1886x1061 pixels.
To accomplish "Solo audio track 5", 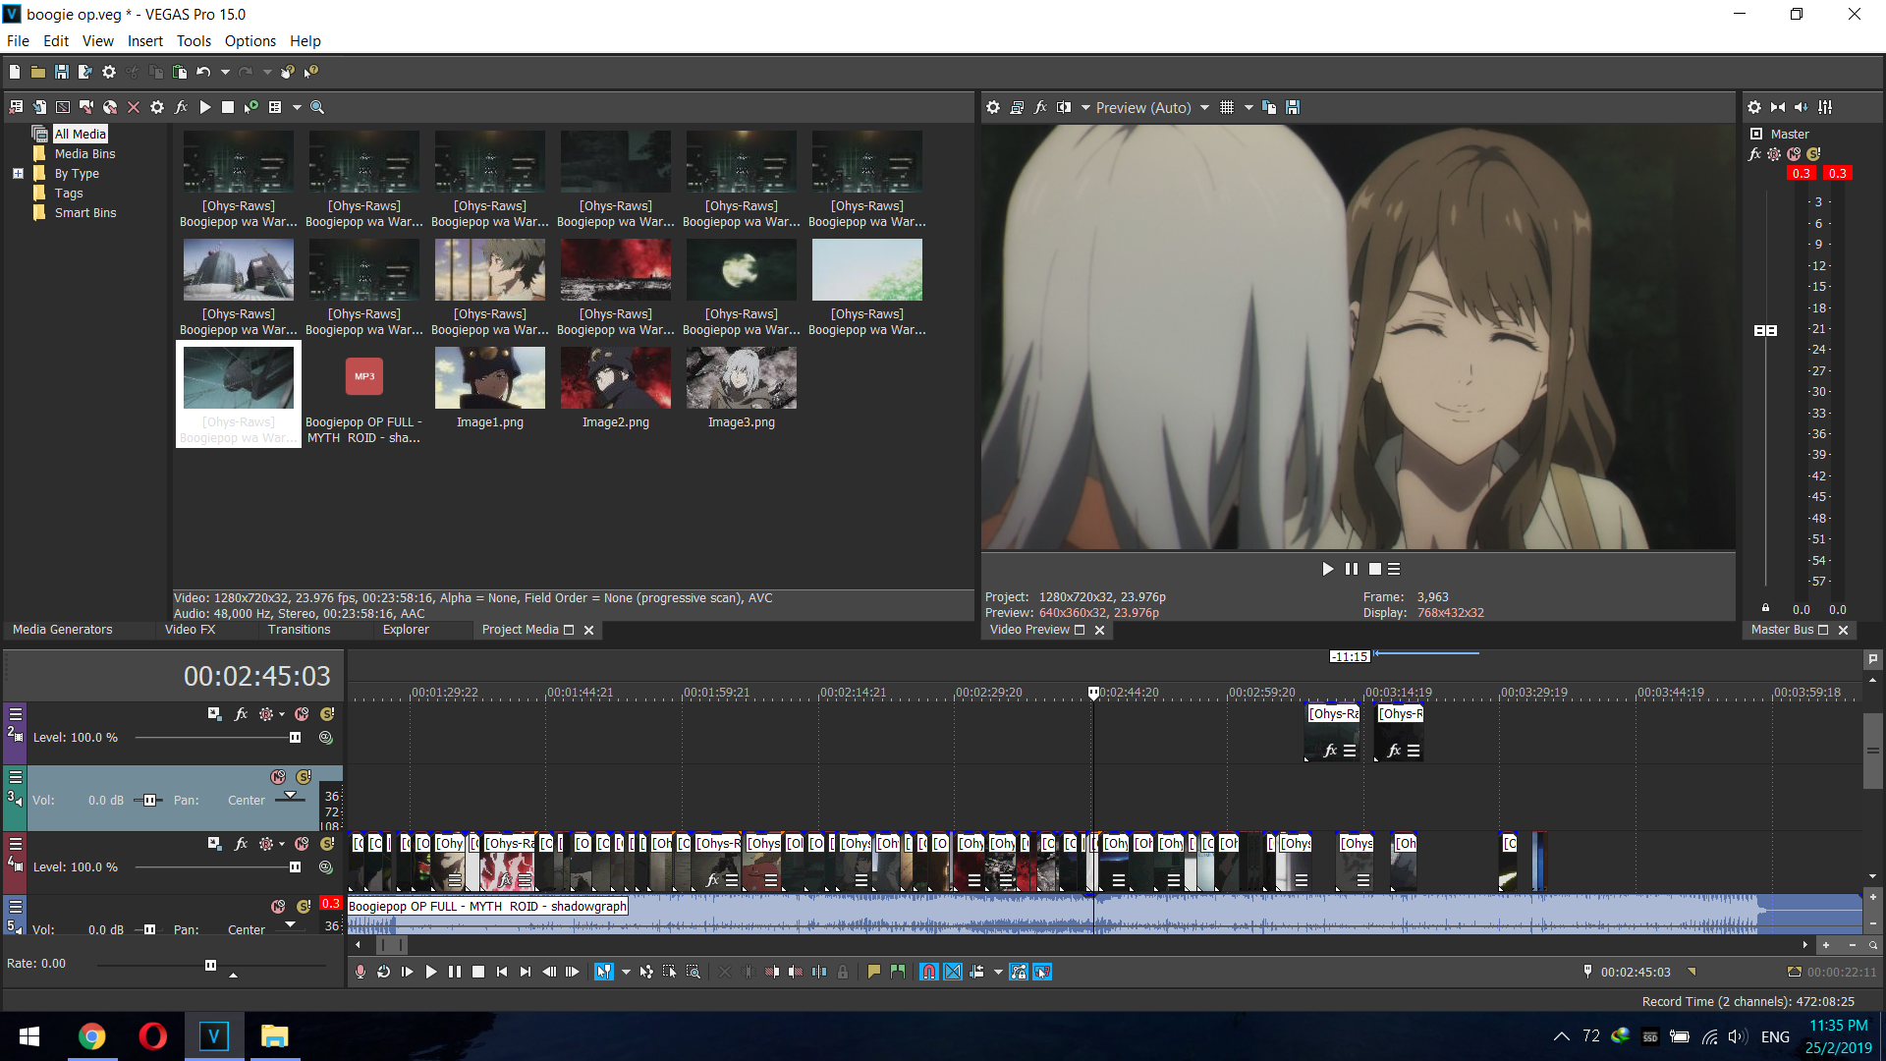I will tap(304, 907).
